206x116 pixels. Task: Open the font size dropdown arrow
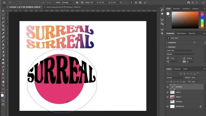click(x=178, y=58)
